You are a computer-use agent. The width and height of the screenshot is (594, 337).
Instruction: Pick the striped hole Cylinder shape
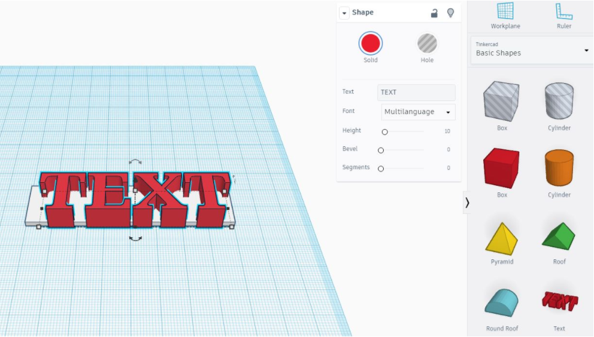pyautogui.click(x=559, y=101)
